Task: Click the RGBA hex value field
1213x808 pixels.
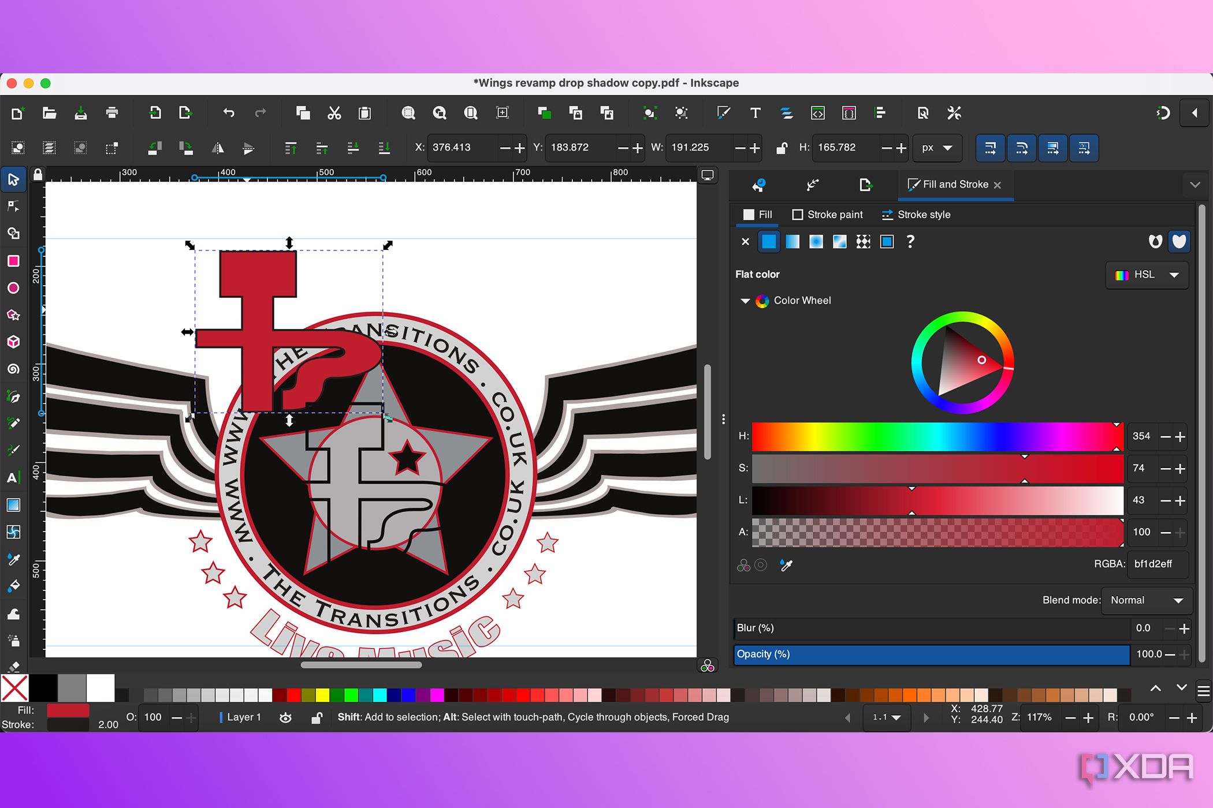Action: 1157,564
